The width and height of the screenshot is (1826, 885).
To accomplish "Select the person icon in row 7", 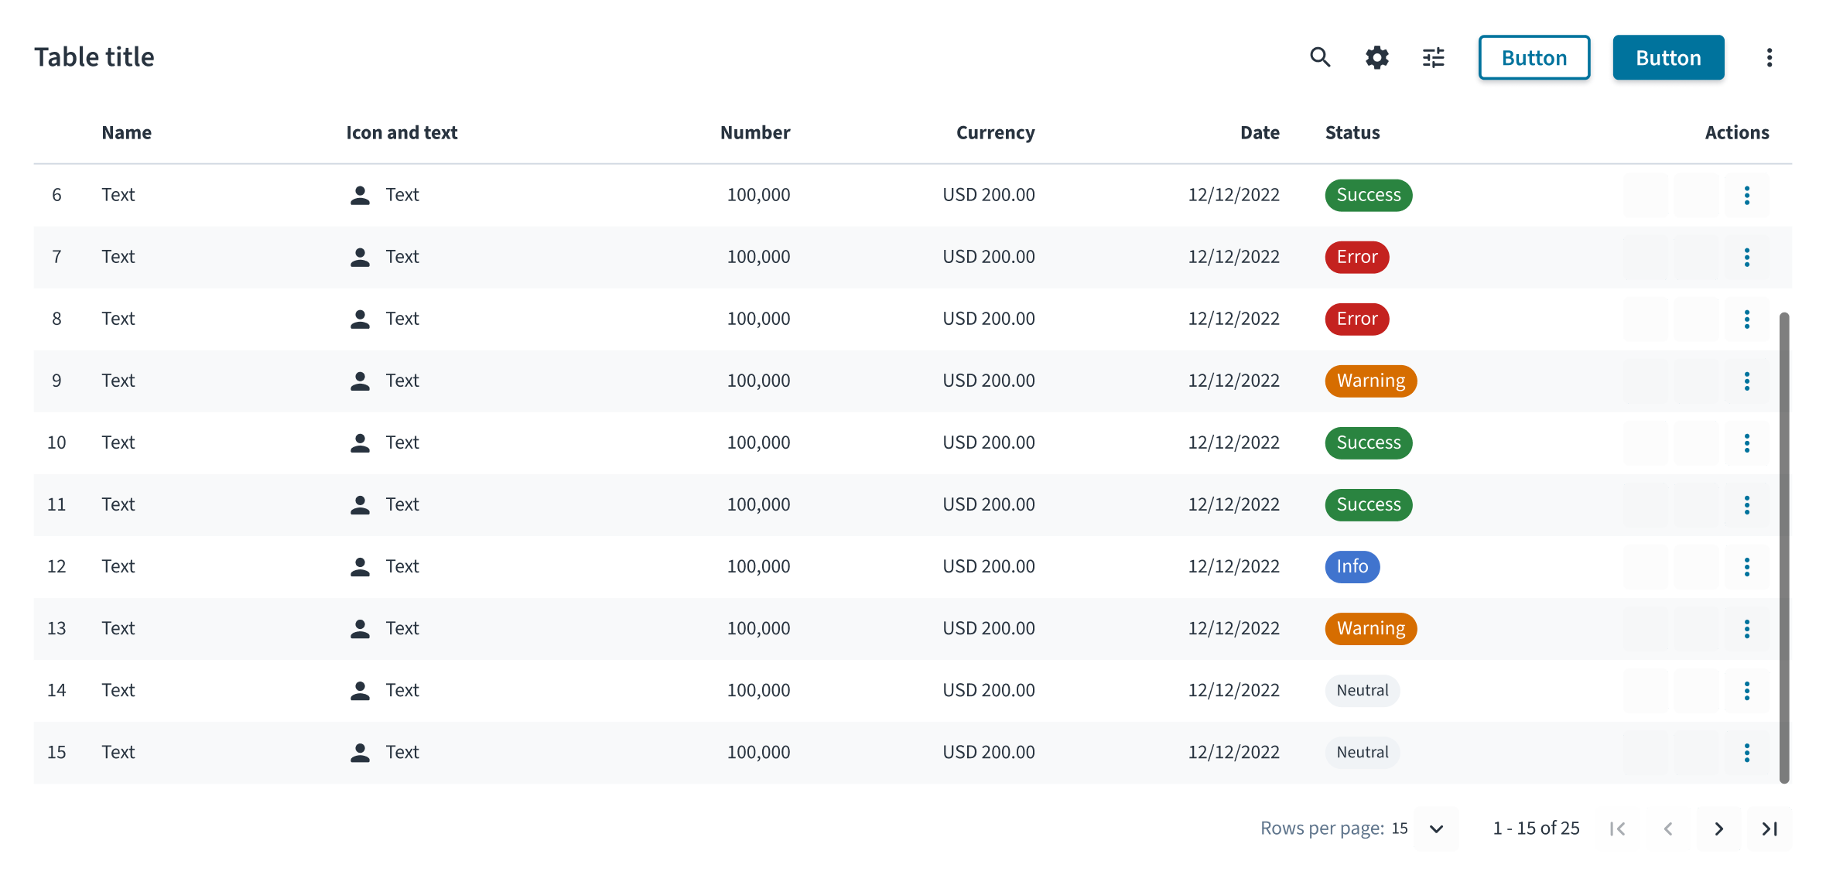I will [360, 257].
